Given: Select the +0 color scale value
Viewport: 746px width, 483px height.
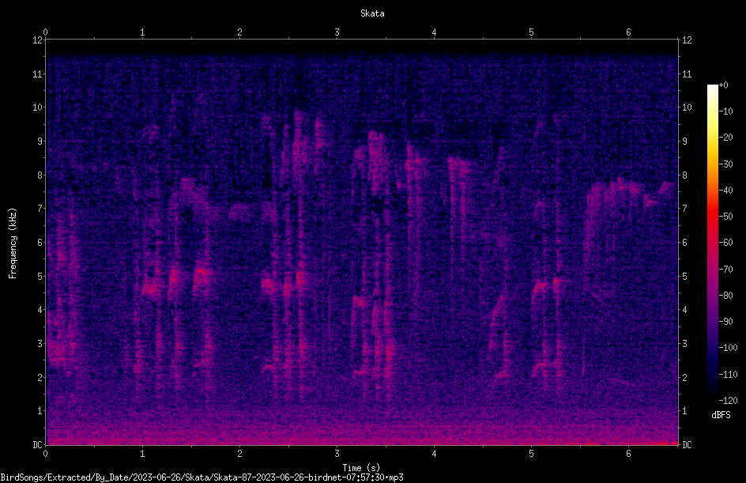Looking at the screenshot, I should point(723,85).
